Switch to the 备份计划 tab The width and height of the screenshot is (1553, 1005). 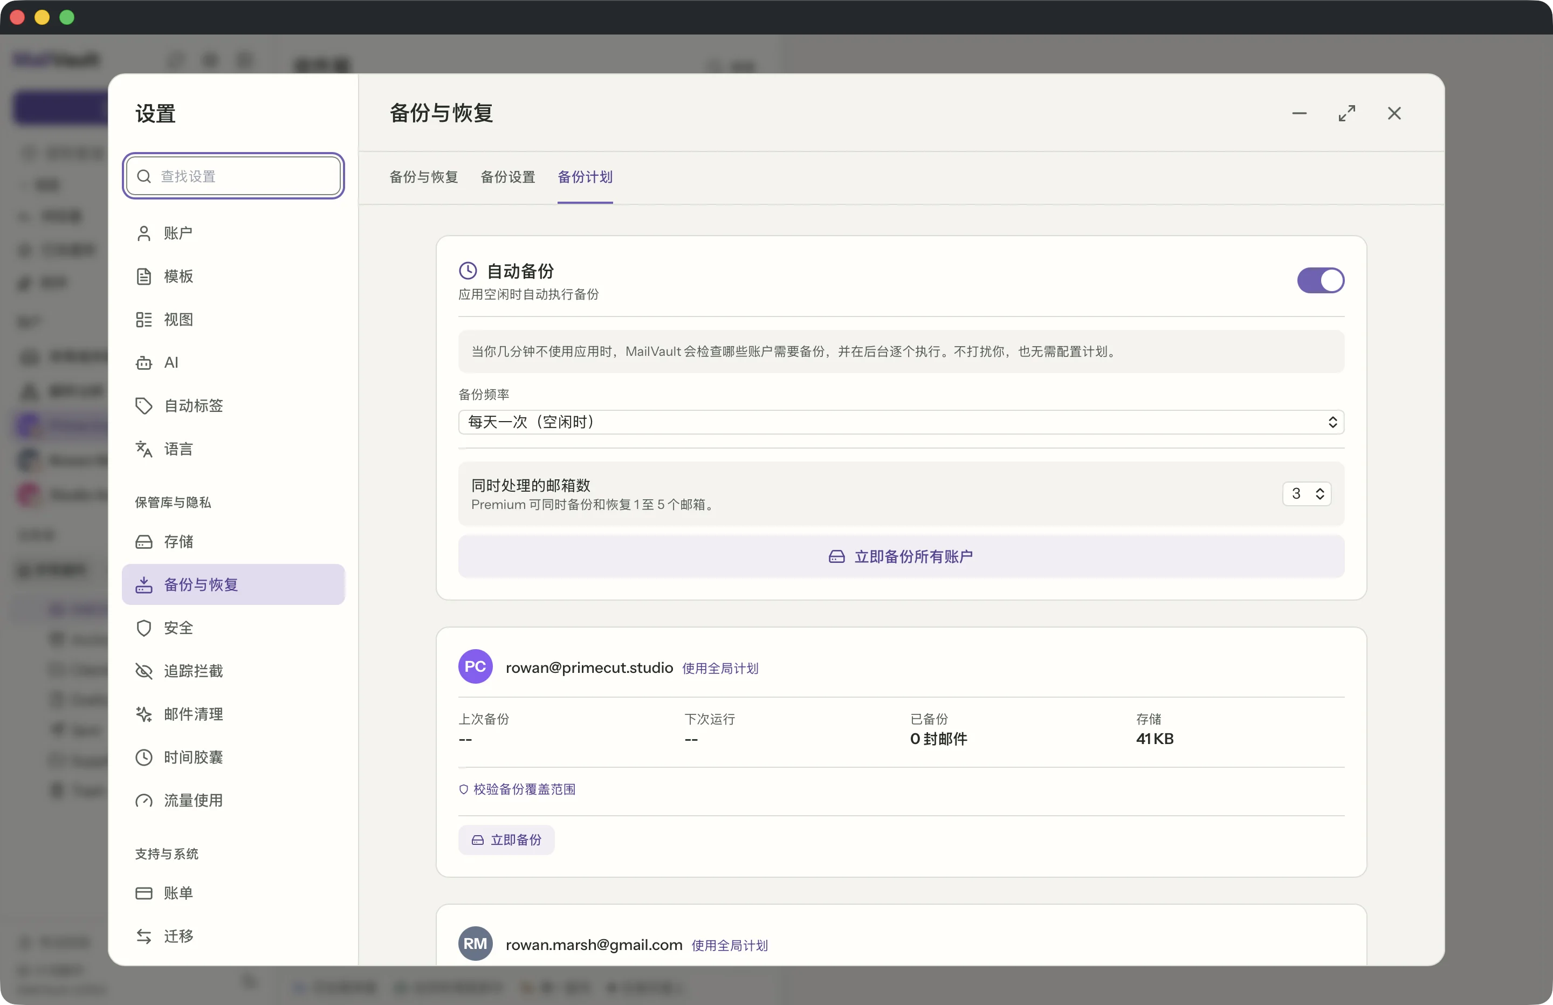coord(585,177)
